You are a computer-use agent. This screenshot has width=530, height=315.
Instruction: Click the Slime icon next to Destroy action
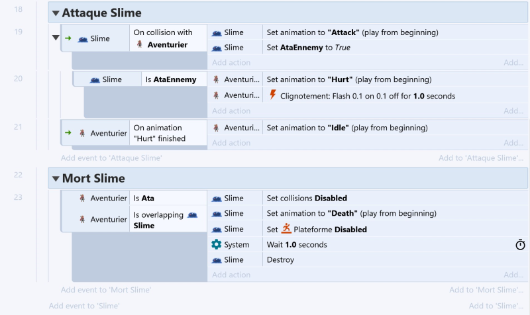coord(217,260)
